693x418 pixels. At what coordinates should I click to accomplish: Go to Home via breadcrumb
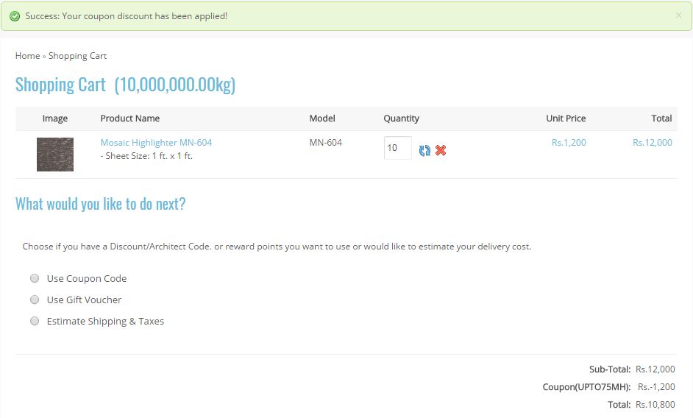point(27,56)
